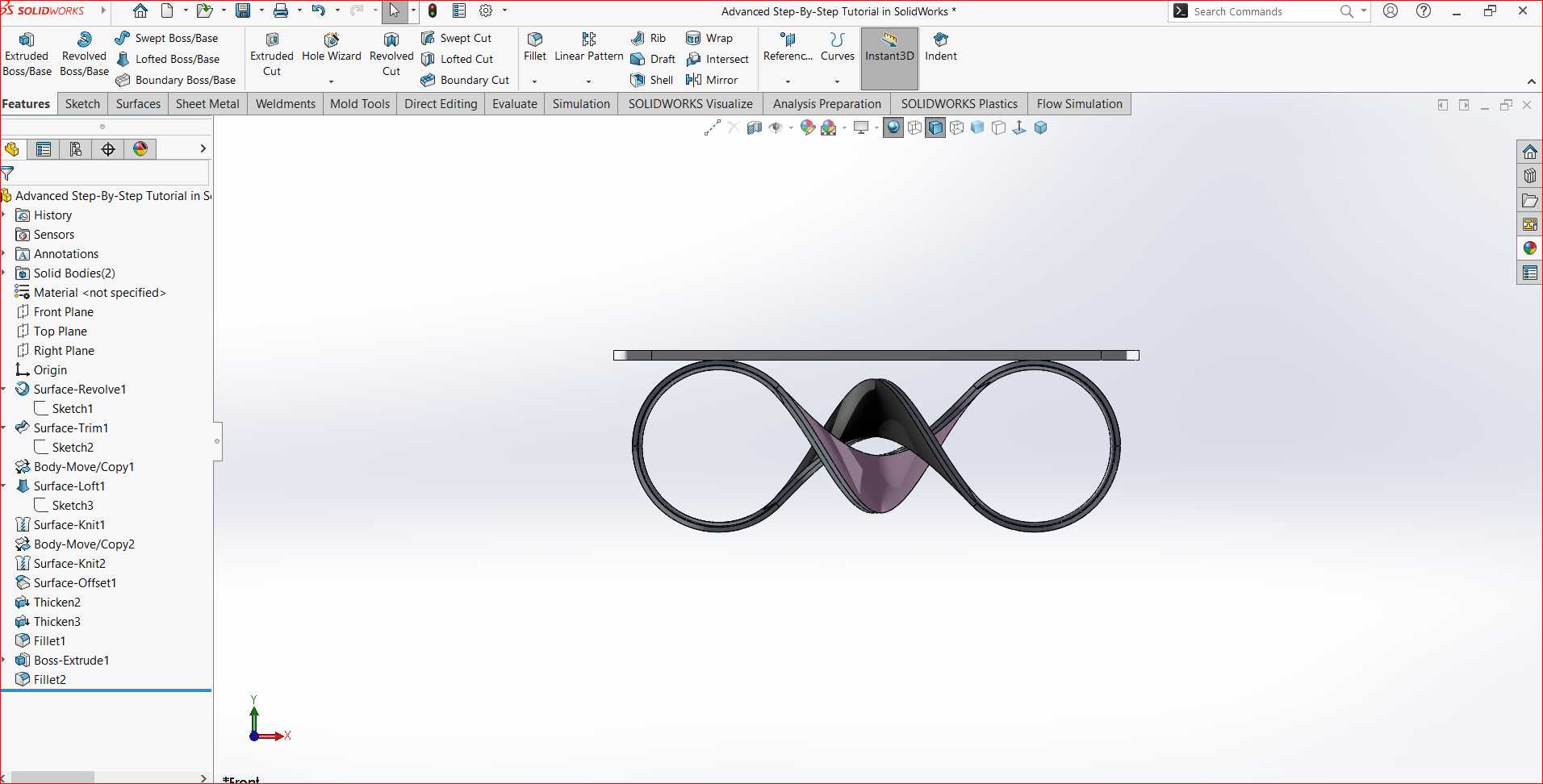Select the Fillet tool

(535, 47)
